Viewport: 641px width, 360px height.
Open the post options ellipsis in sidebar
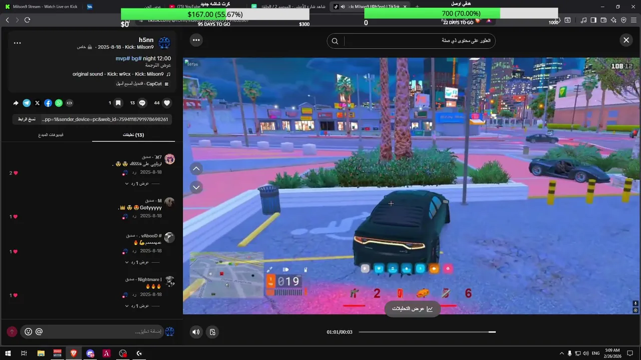click(18, 43)
